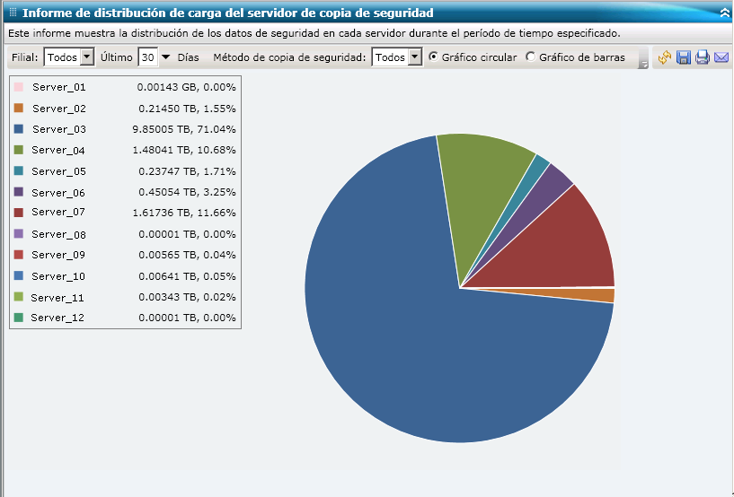Viewport: 734px width, 497px height.
Task: Click Server_01 pink color swatch
Action: pos(19,87)
